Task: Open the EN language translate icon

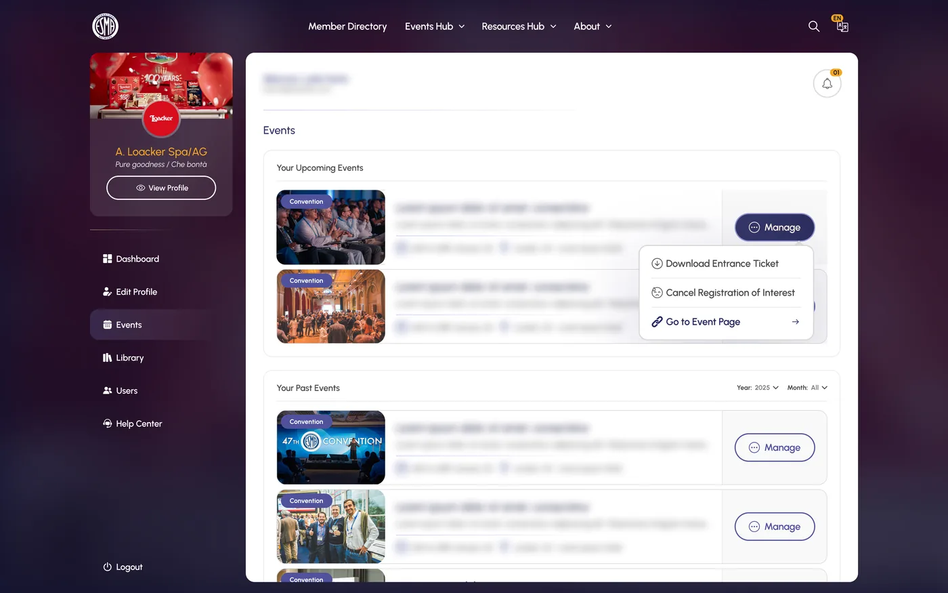Action: pyautogui.click(x=841, y=24)
